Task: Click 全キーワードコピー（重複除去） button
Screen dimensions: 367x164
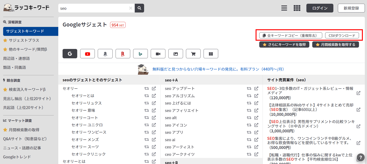Action: pyautogui.click(x=290, y=35)
